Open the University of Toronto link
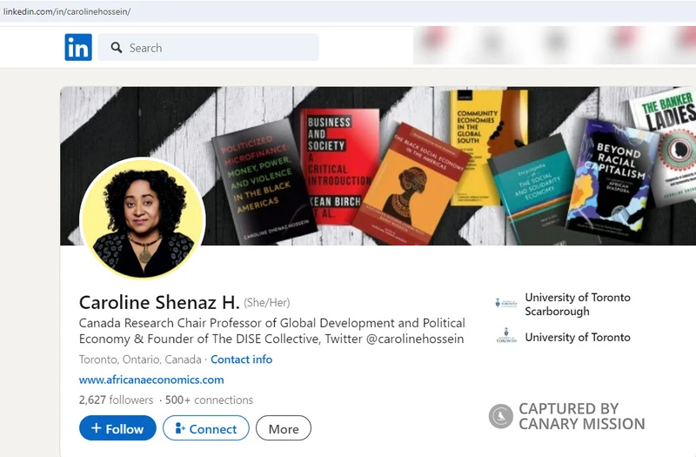The height and width of the screenshot is (457, 696). coord(578,337)
